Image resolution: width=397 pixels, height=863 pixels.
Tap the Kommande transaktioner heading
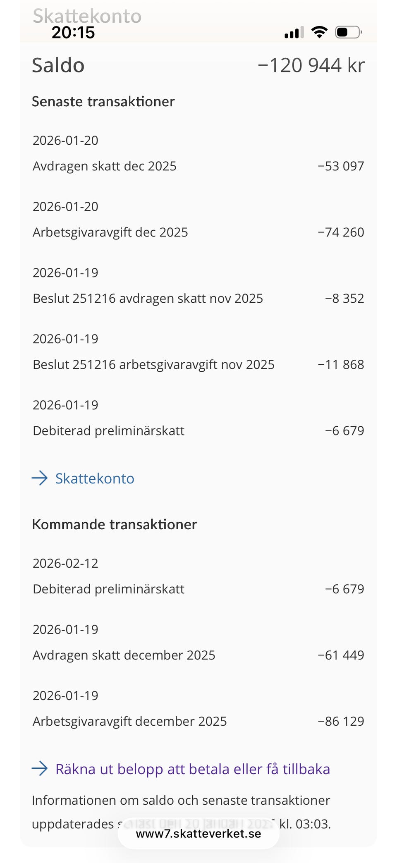(x=115, y=524)
